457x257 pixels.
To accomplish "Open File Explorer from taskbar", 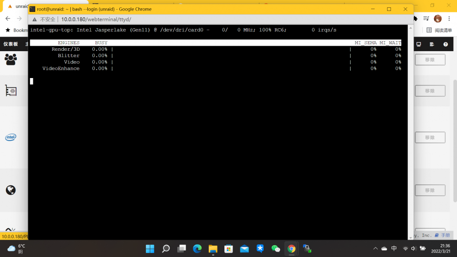I will click(213, 249).
